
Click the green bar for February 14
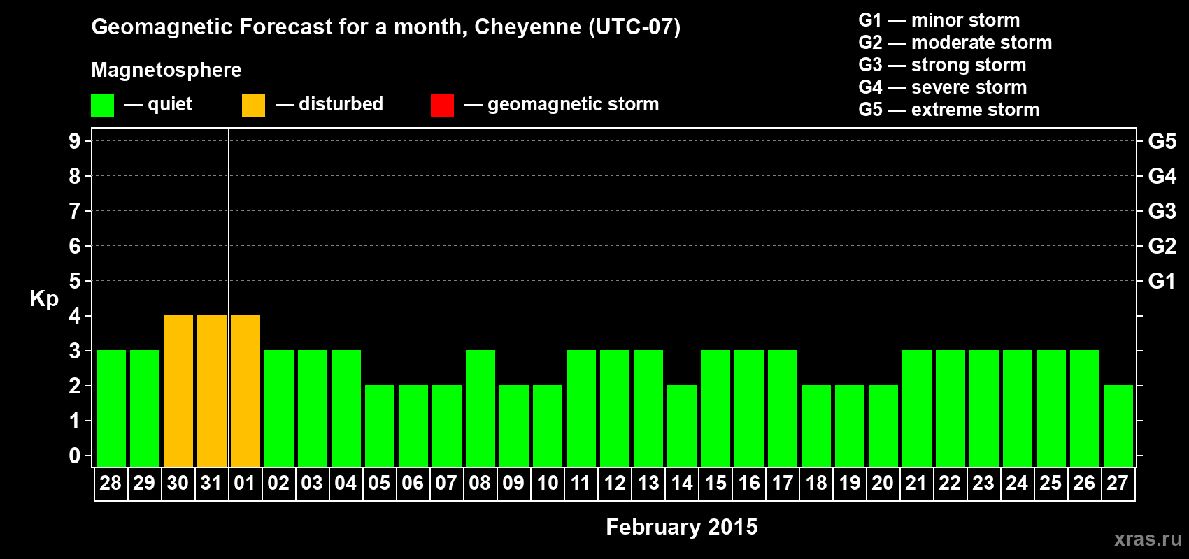coord(682,426)
